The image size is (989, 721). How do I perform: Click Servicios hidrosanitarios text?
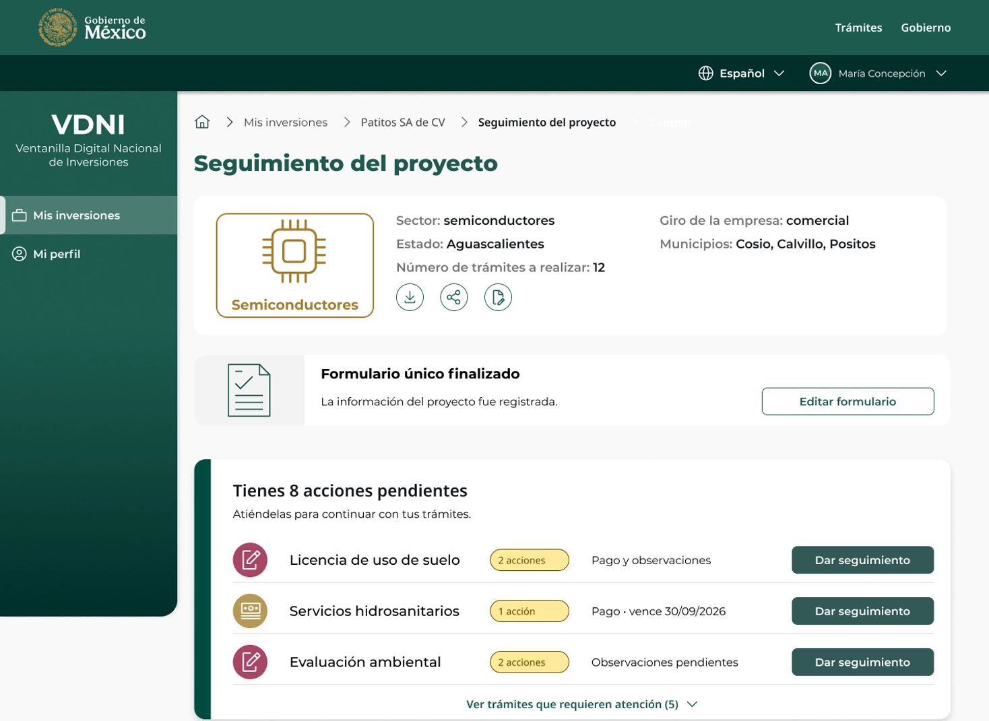point(375,611)
